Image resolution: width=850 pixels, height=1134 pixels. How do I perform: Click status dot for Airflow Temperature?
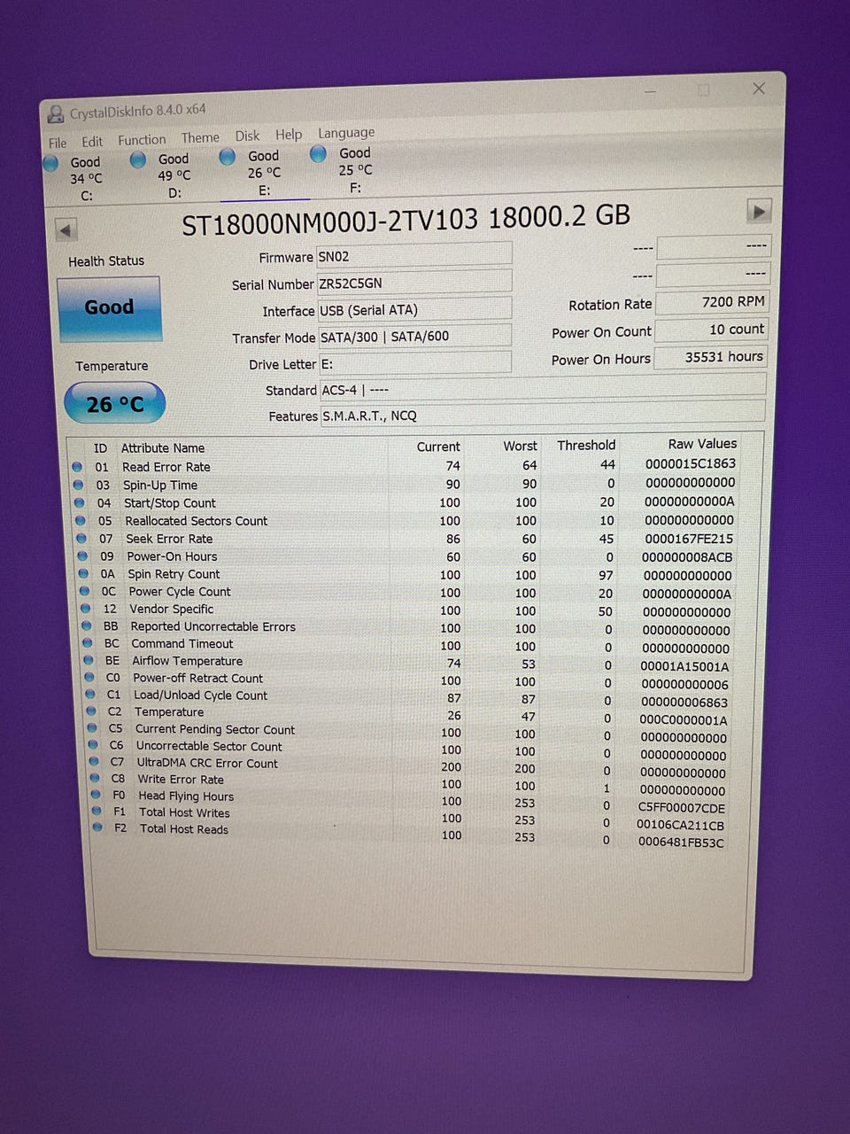click(89, 660)
